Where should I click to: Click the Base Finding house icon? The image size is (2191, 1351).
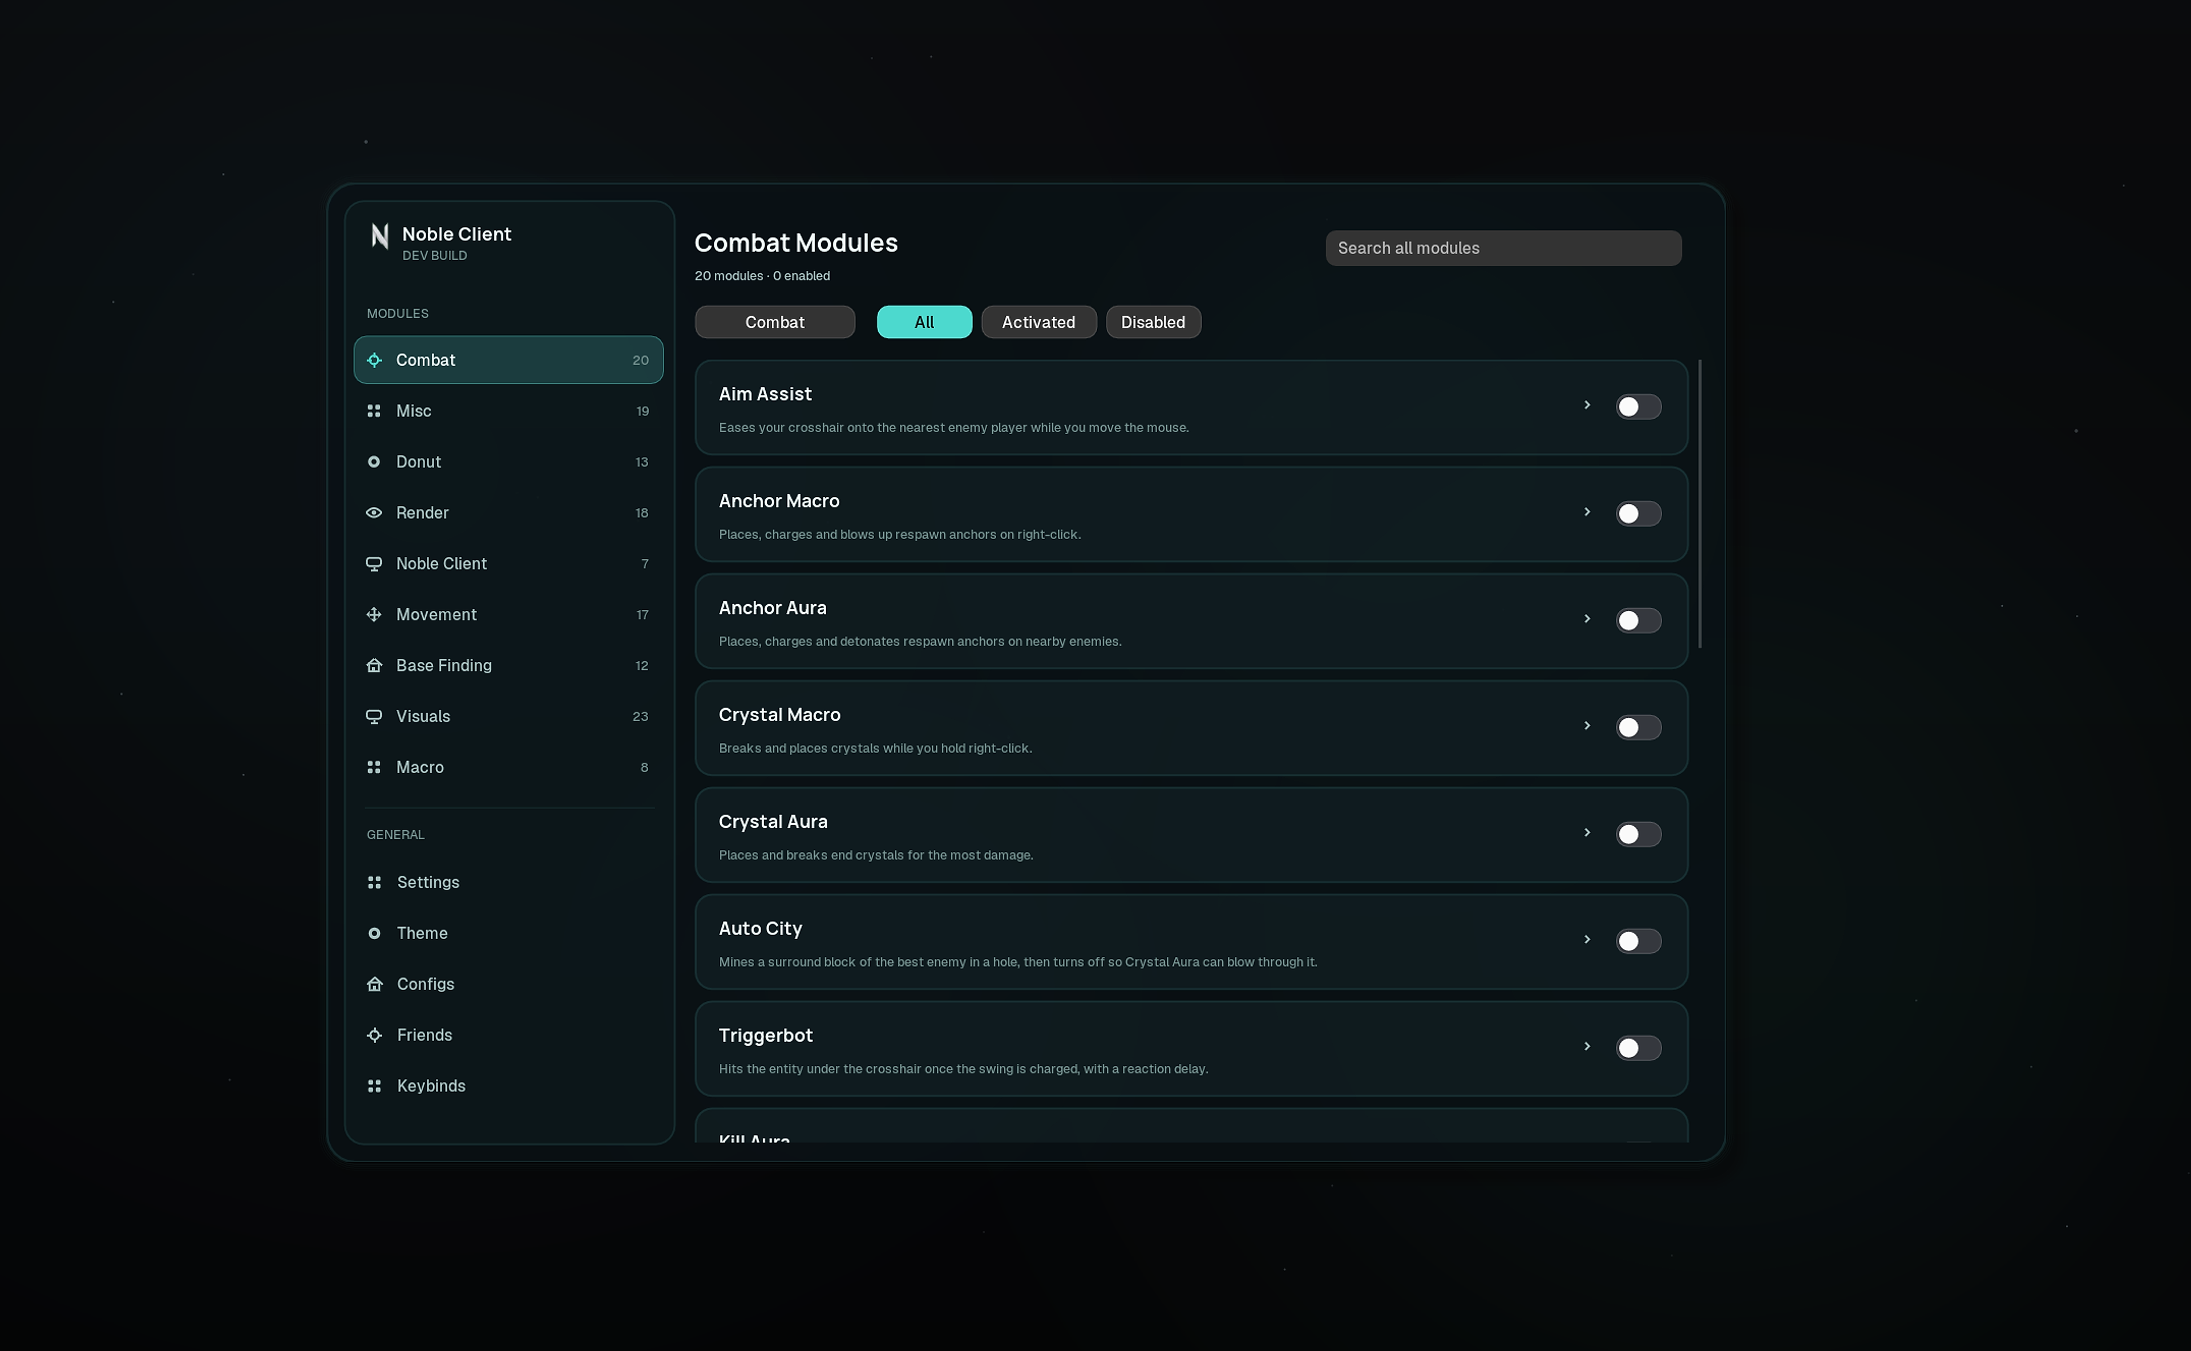point(374,666)
